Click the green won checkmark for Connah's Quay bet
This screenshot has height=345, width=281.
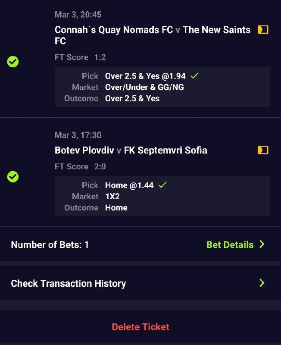click(x=13, y=62)
